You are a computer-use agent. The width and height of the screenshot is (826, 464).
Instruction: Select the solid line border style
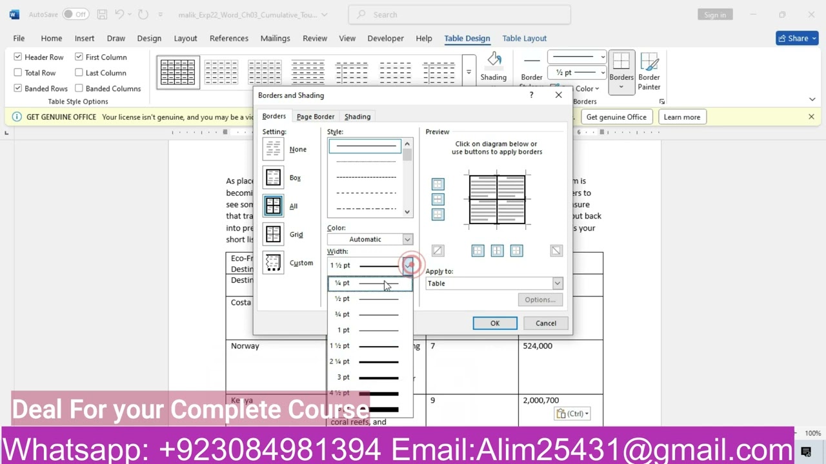tap(365, 146)
